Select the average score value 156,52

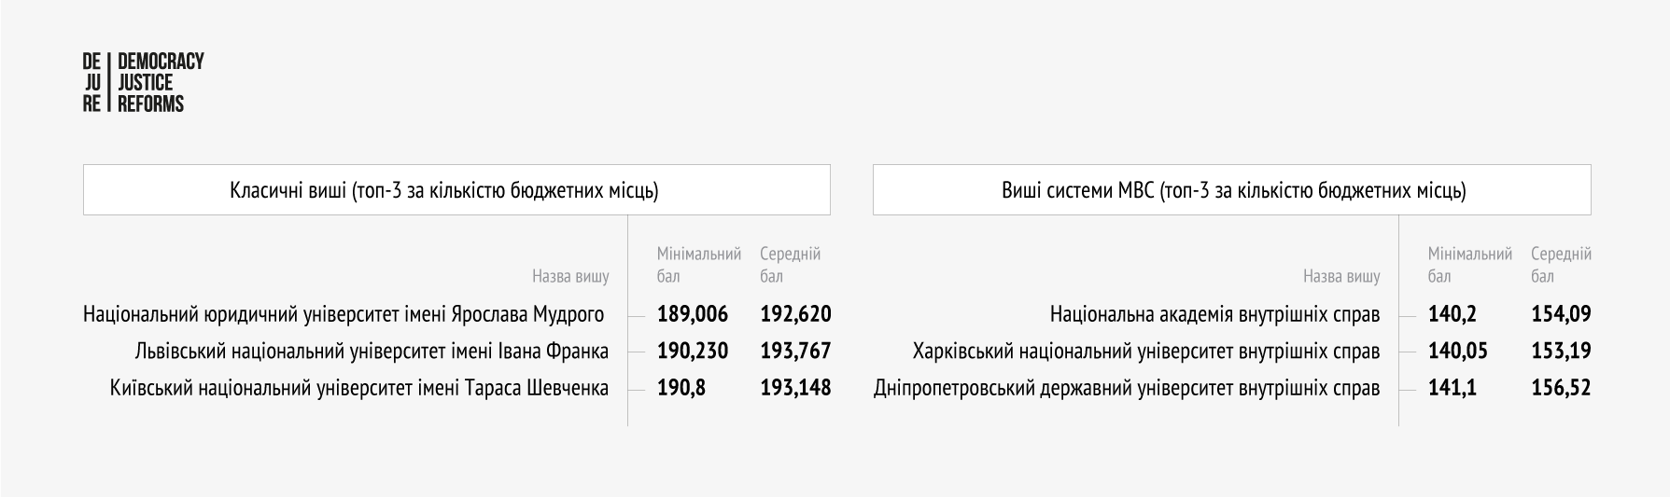[1561, 388]
